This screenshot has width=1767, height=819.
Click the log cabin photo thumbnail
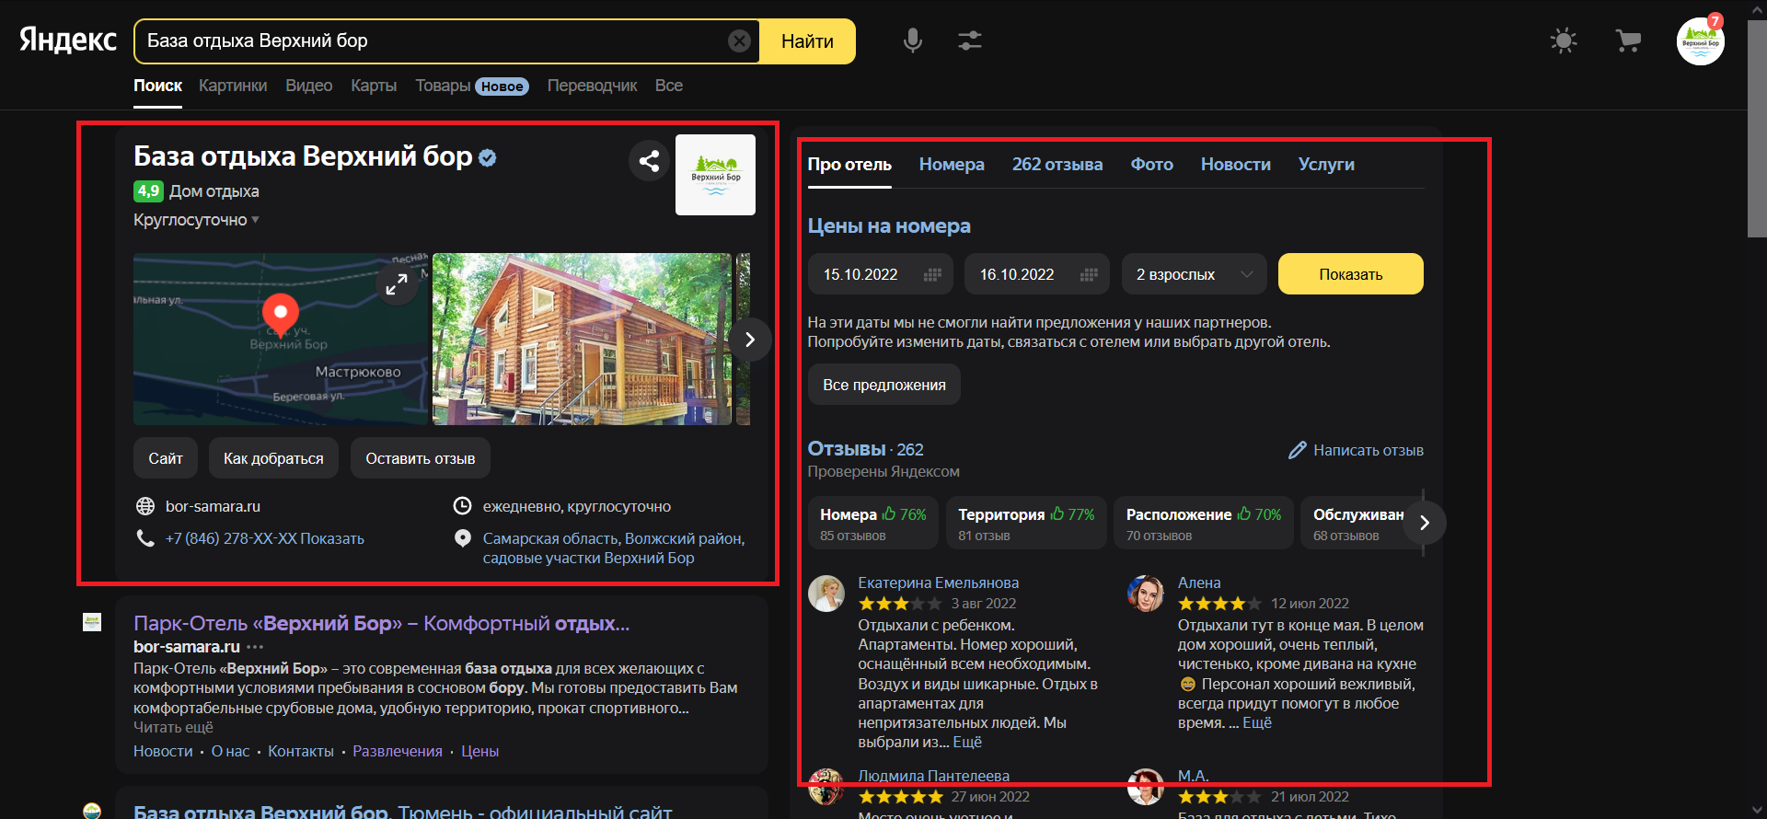coord(582,339)
